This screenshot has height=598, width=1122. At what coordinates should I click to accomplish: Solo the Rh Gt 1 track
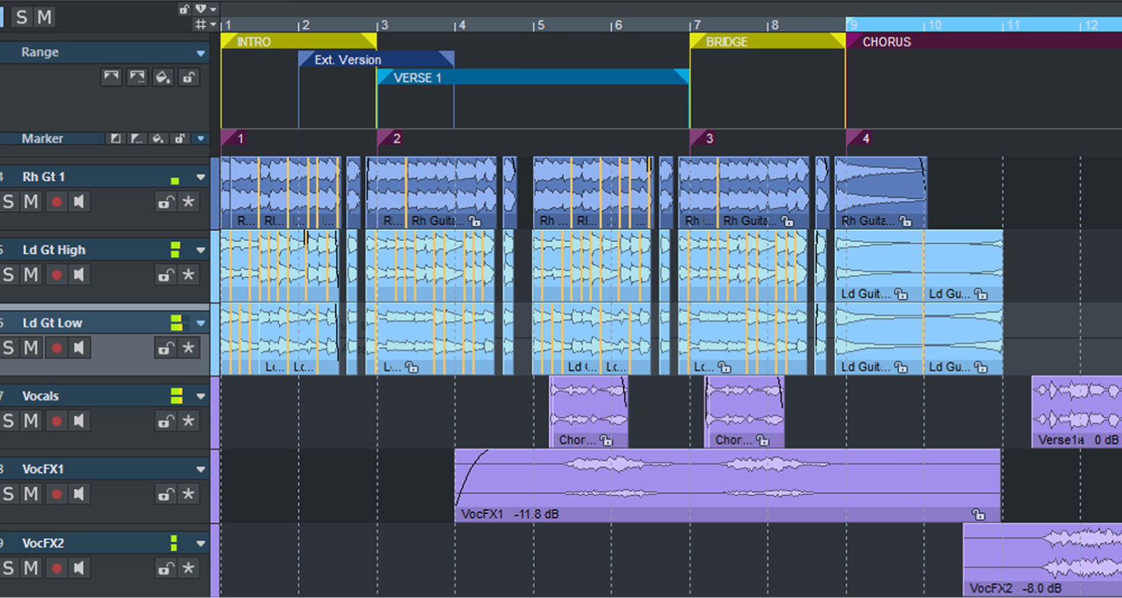8,202
